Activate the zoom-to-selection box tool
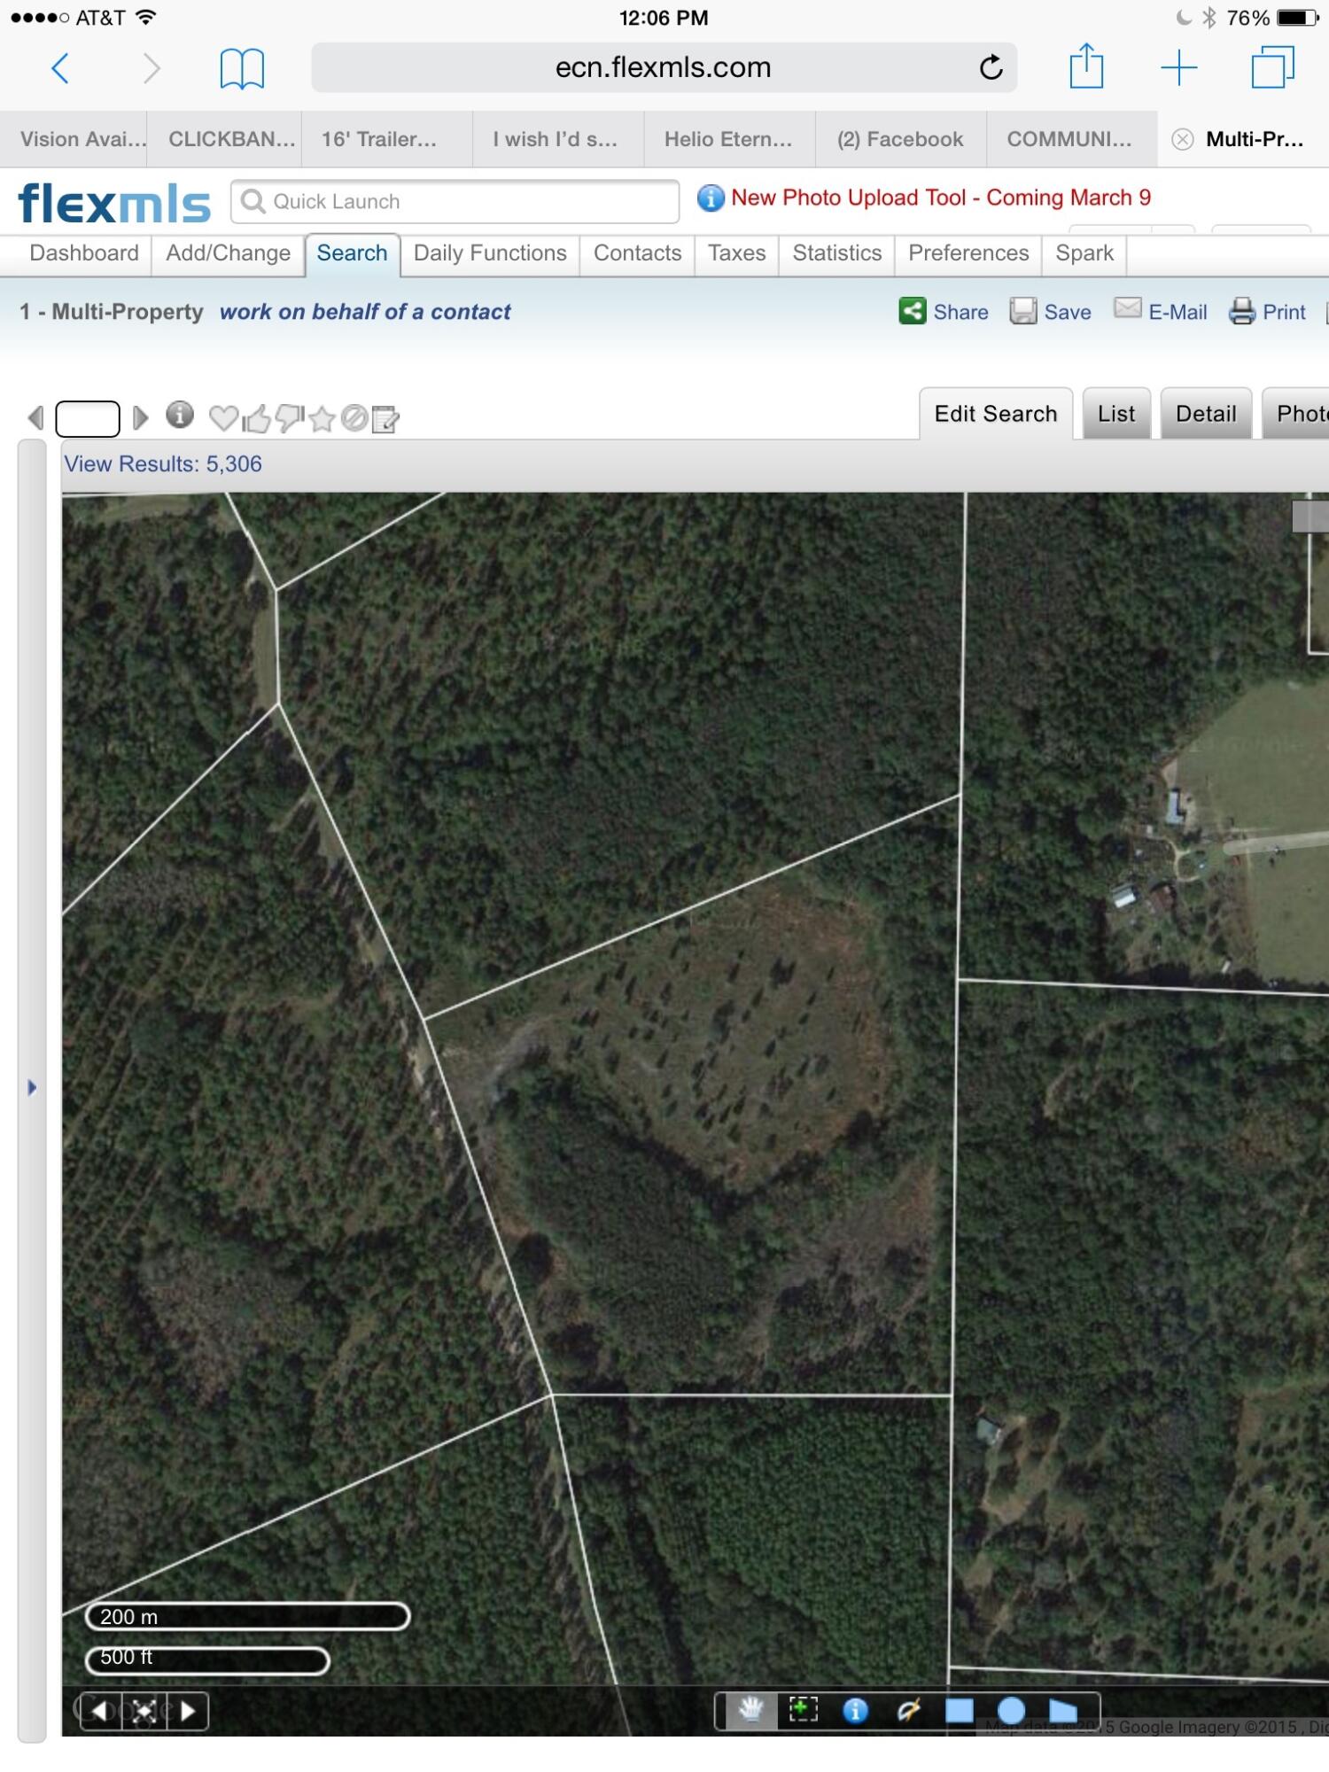 point(803,1709)
